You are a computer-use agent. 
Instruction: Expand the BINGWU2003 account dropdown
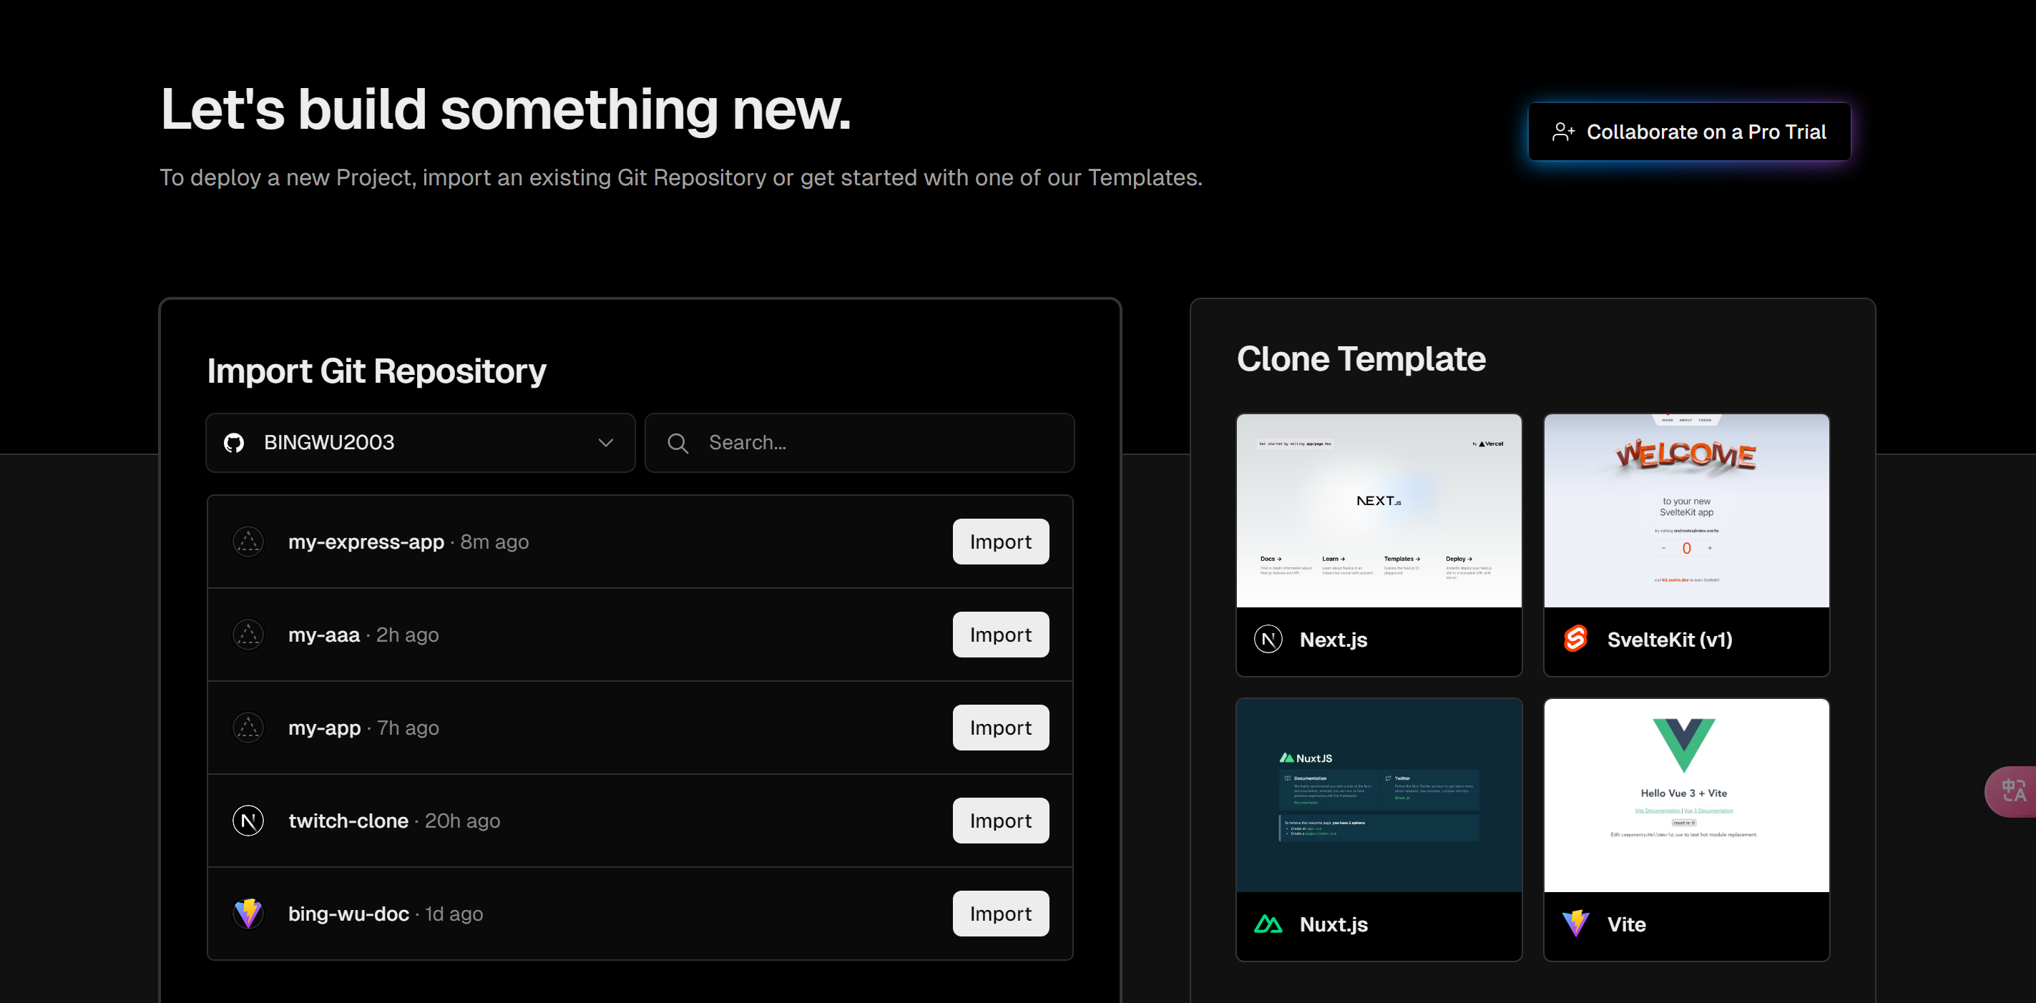pyautogui.click(x=420, y=443)
